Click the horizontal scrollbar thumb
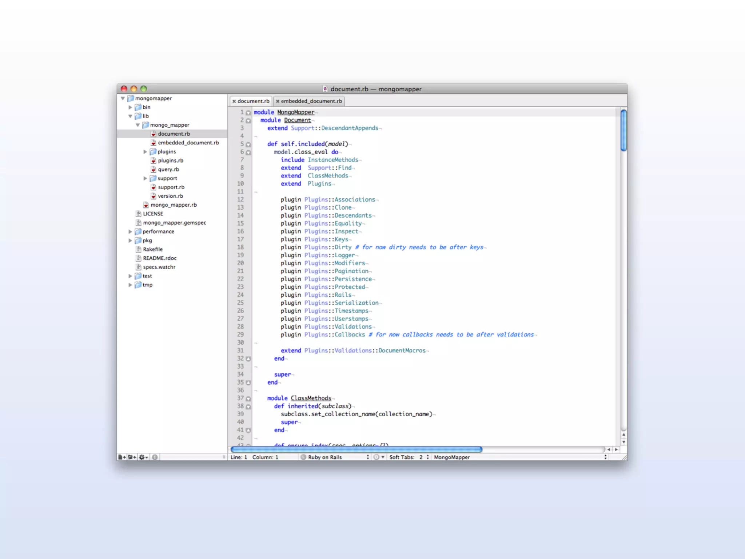 [x=356, y=450]
